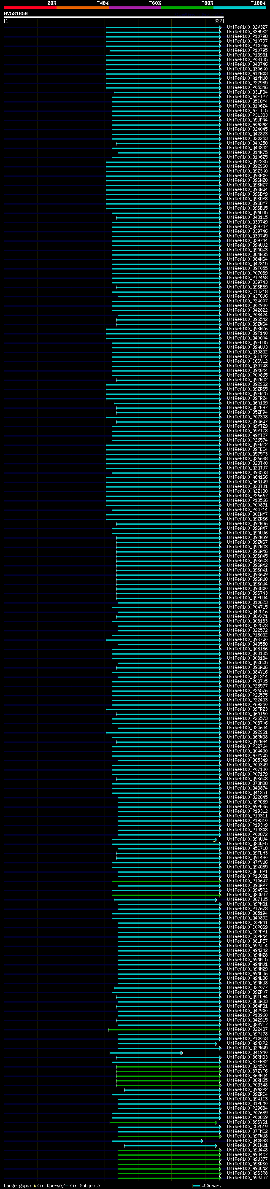This screenshot has height=1189, width=270.
Task: Select hit label UniRef100_C5Y519
Action: pyautogui.click(x=247, y=1126)
